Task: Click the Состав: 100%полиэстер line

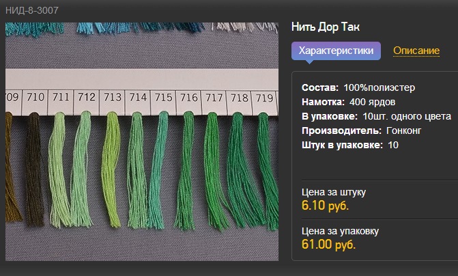Action: tap(358, 87)
